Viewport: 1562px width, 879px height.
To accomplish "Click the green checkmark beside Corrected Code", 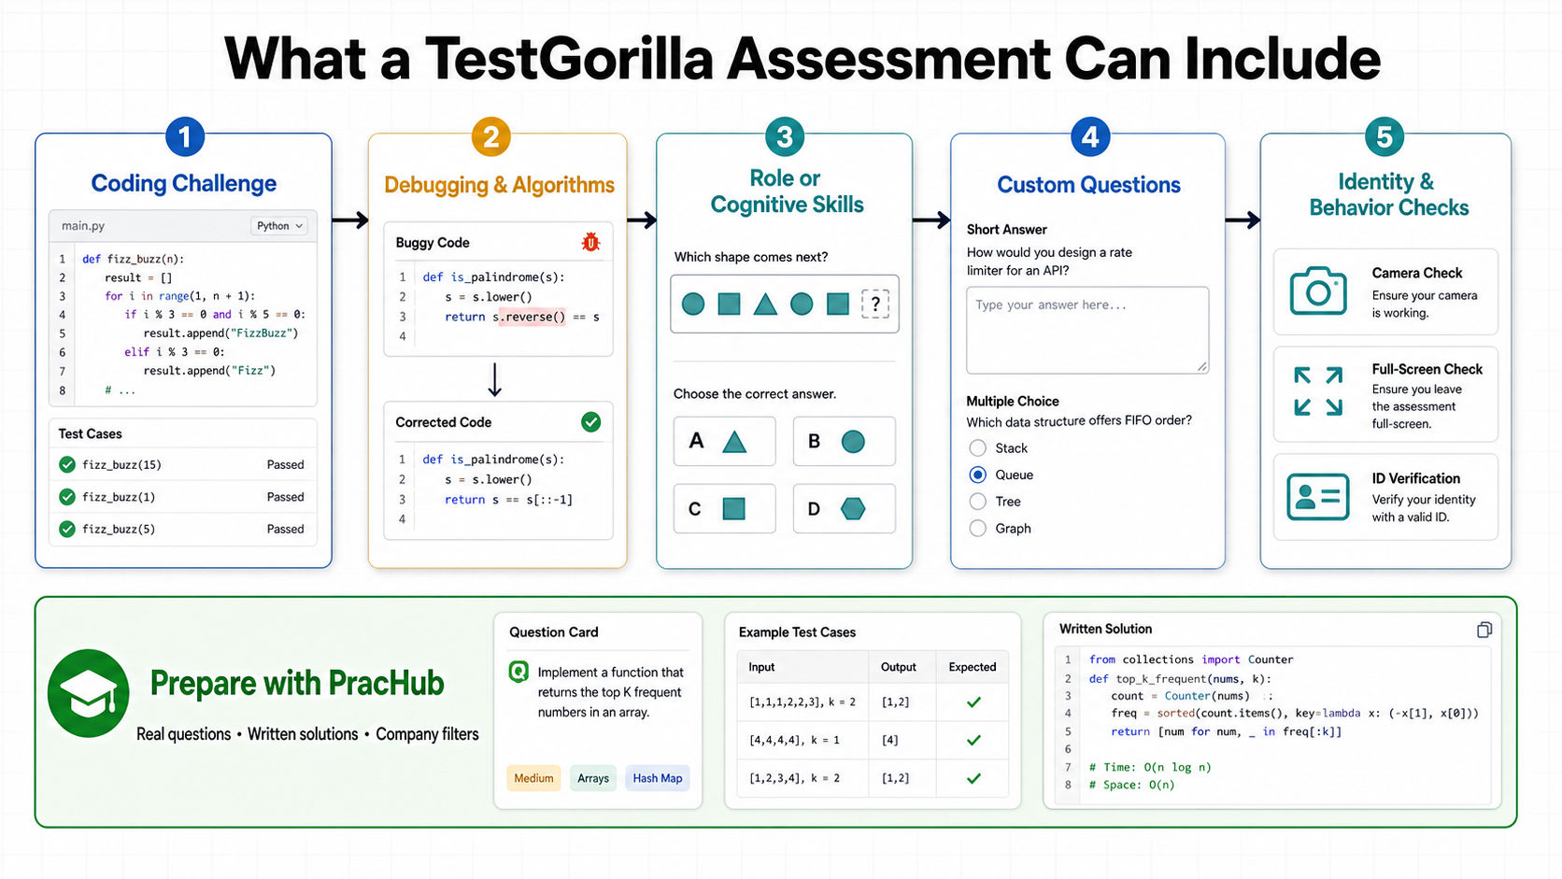I will [591, 422].
